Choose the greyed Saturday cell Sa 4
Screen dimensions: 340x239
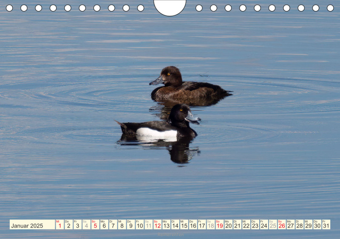[86, 224]
